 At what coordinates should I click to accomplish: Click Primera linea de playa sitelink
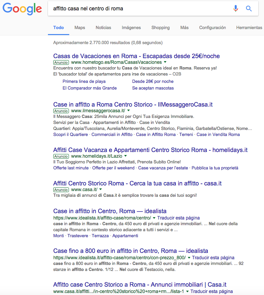click(84, 82)
